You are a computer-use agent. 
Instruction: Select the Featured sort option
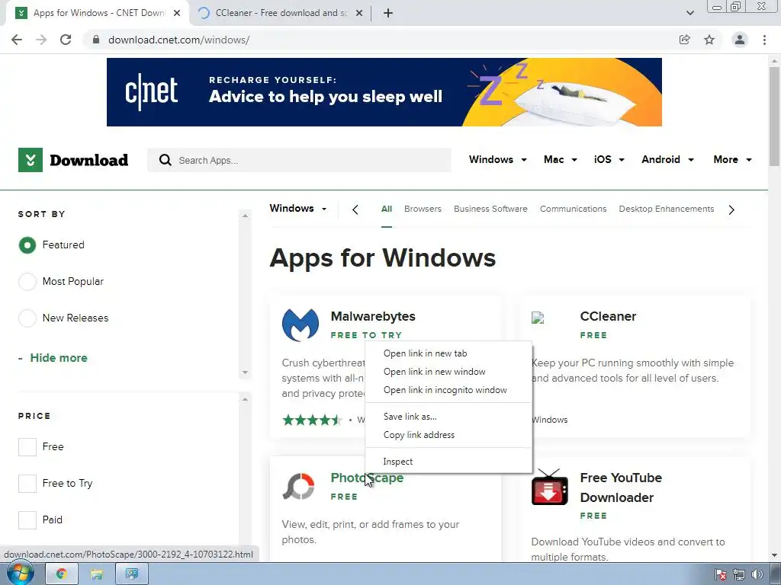27,245
